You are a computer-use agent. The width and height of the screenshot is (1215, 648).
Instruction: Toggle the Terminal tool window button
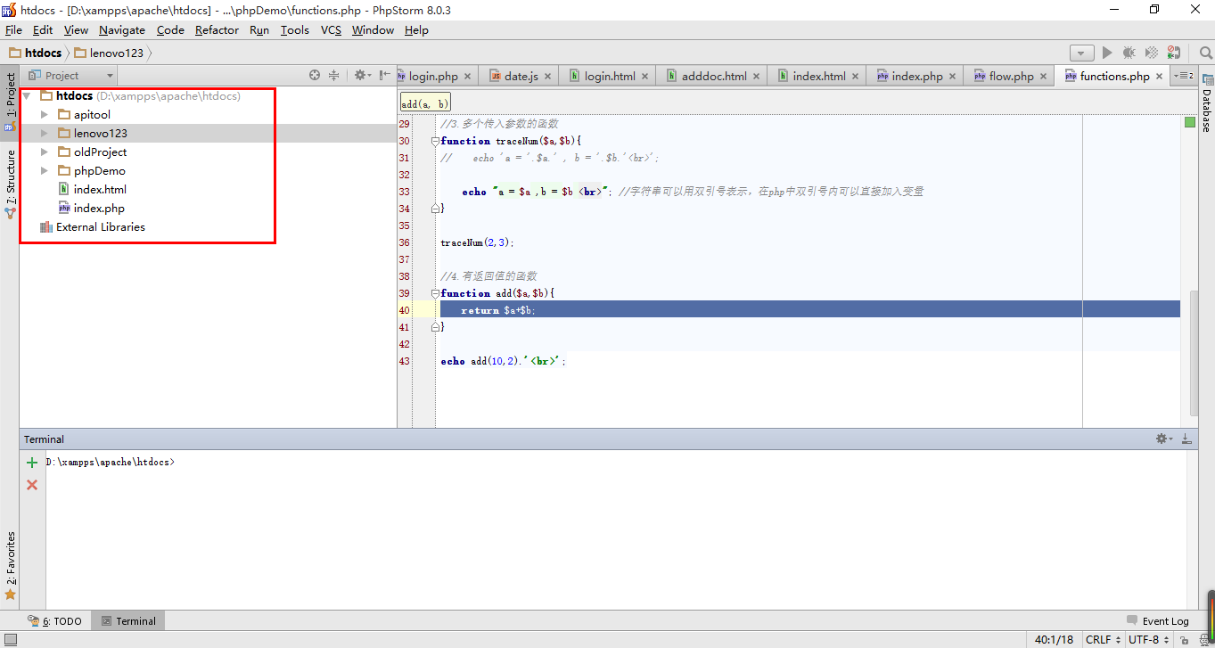128,621
